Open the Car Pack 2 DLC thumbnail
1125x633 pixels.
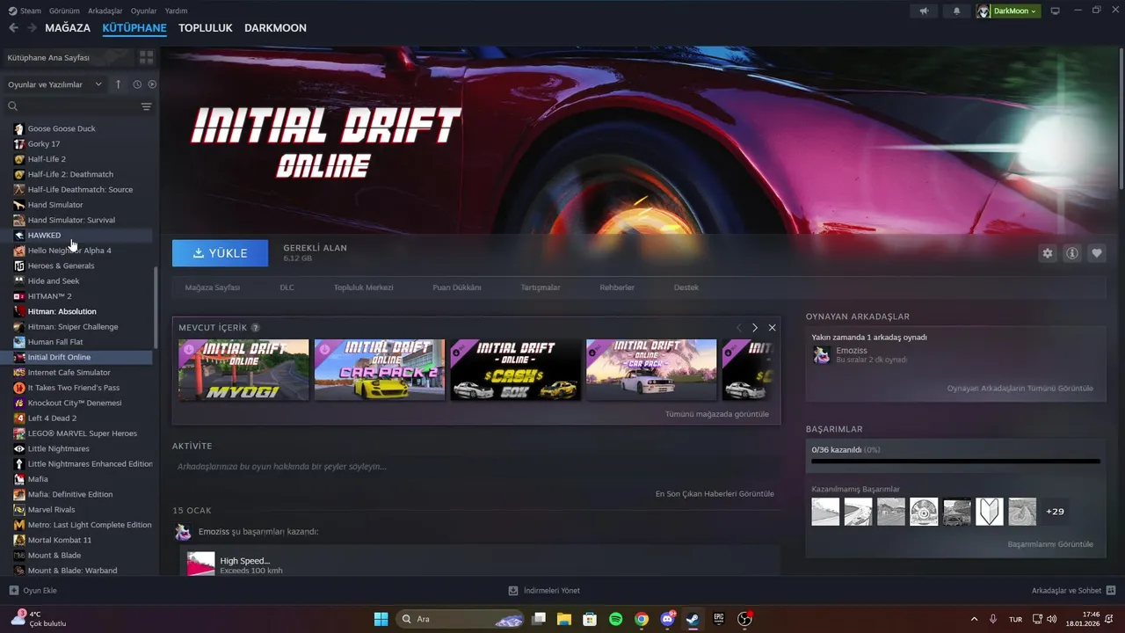coord(380,370)
